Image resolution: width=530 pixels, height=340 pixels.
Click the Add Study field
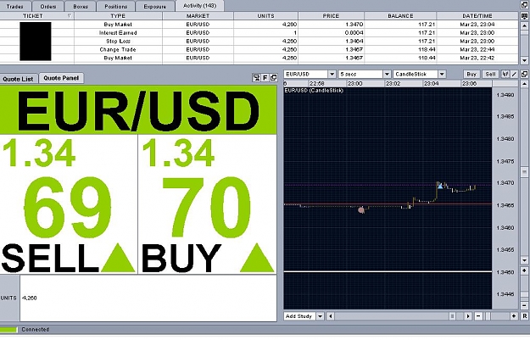pos(299,316)
